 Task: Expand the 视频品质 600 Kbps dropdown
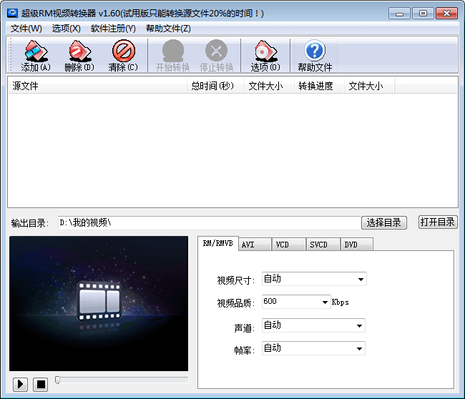click(325, 302)
